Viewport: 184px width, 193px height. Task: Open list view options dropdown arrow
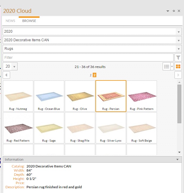(x=172, y=67)
